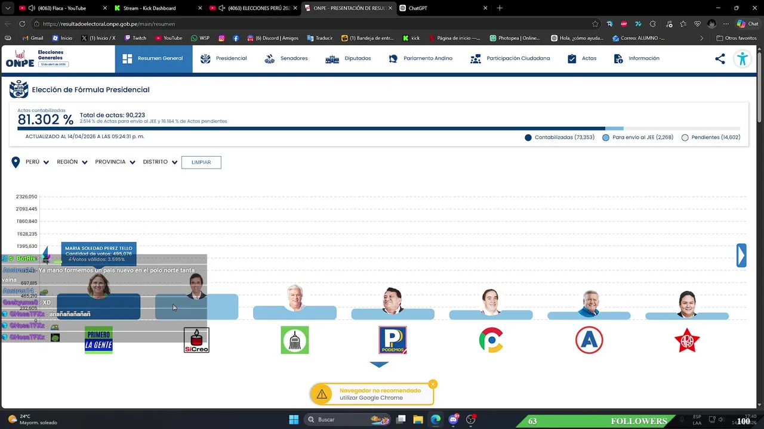The height and width of the screenshot is (429, 764).
Task: Open the REGIÓN dropdown
Action: (72, 162)
